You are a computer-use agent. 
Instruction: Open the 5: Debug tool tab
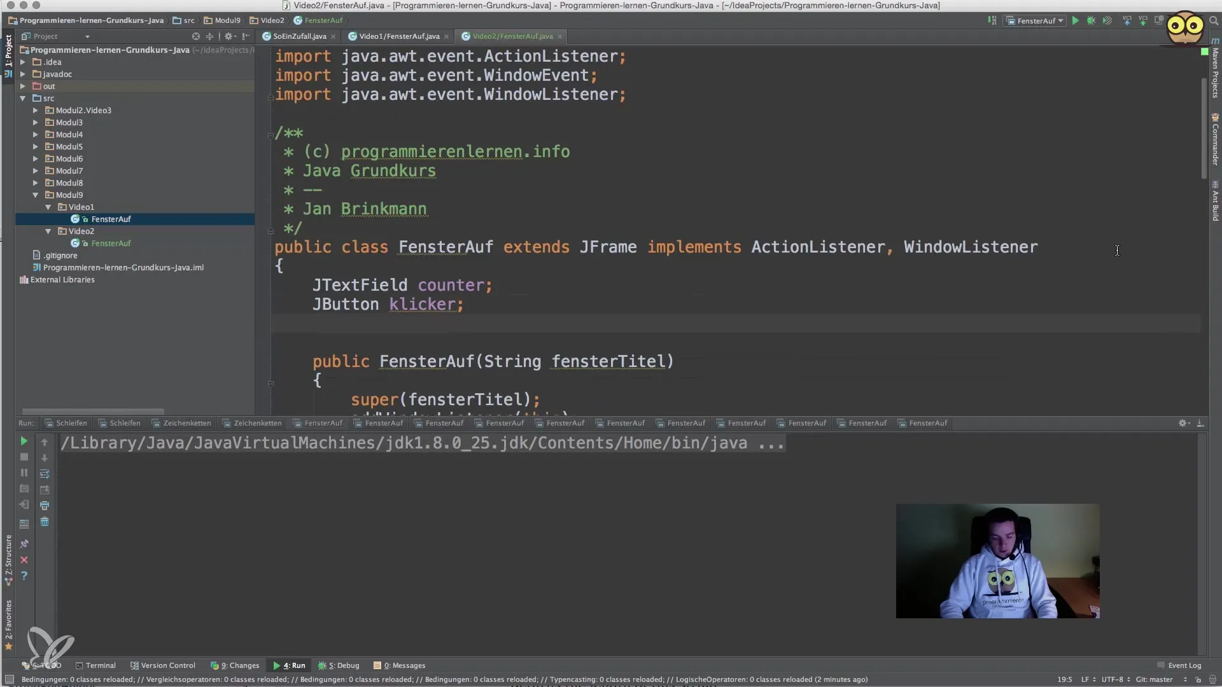click(x=339, y=665)
